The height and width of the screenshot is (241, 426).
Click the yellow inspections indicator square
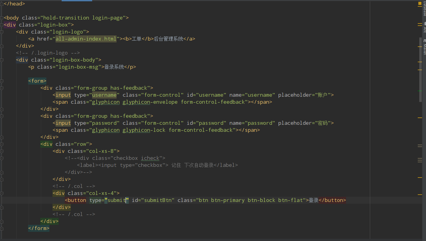[x=420, y=3]
